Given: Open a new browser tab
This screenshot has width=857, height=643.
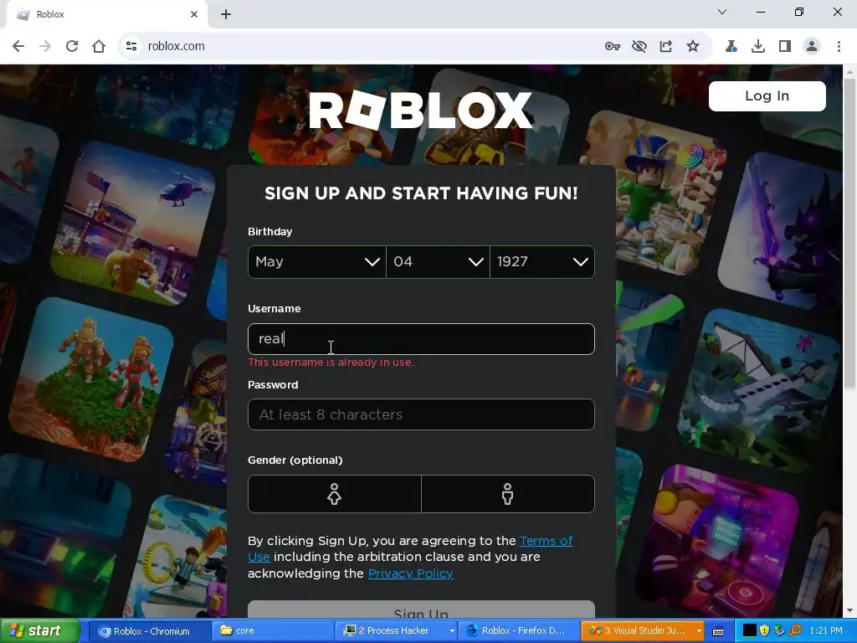Looking at the screenshot, I should pos(226,14).
